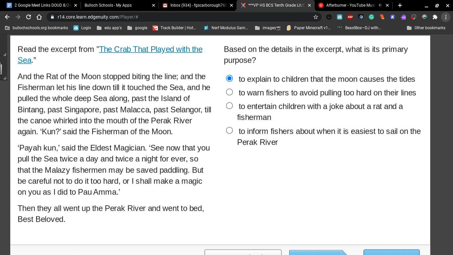Reload the page

29,17
